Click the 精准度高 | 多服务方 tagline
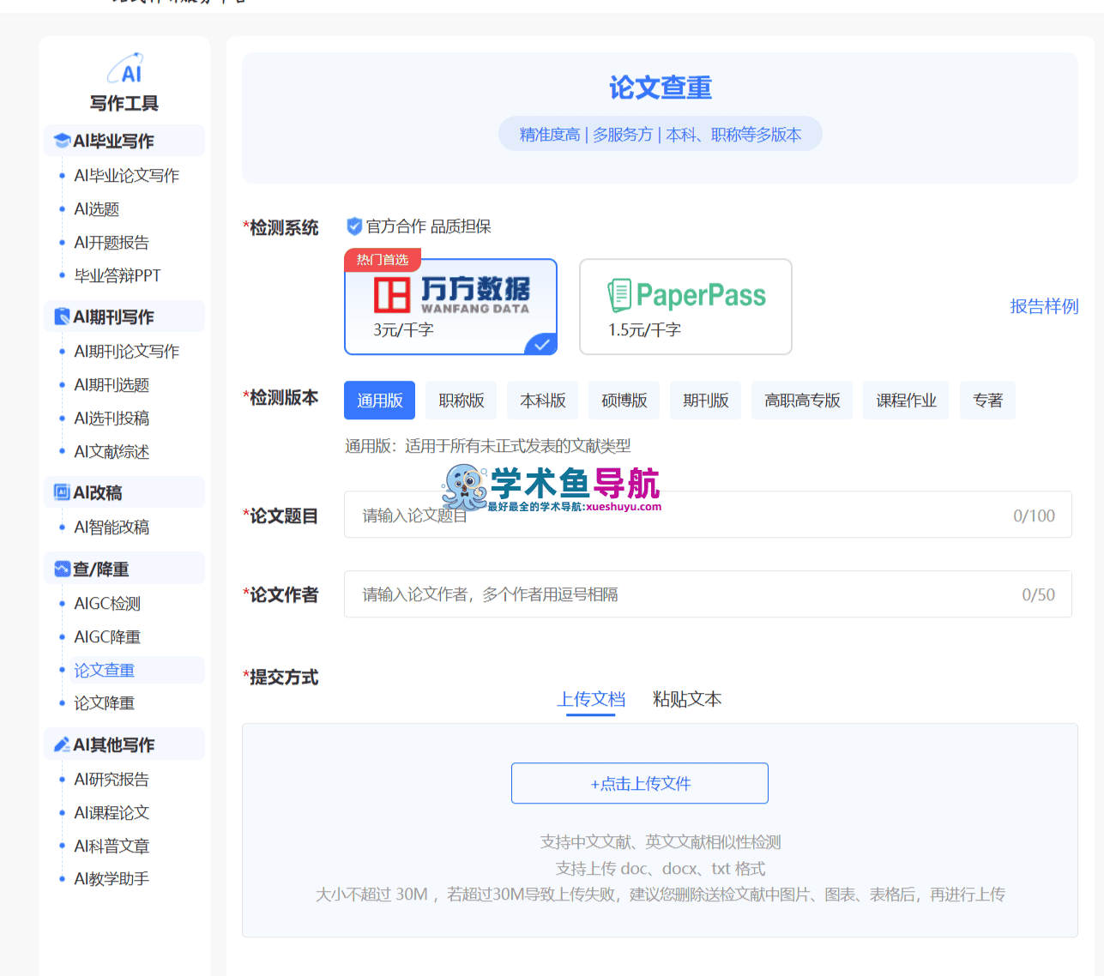The height and width of the screenshot is (976, 1104). (x=661, y=134)
